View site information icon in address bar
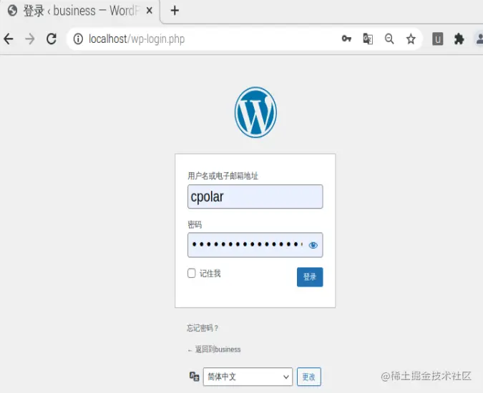 pos(78,39)
